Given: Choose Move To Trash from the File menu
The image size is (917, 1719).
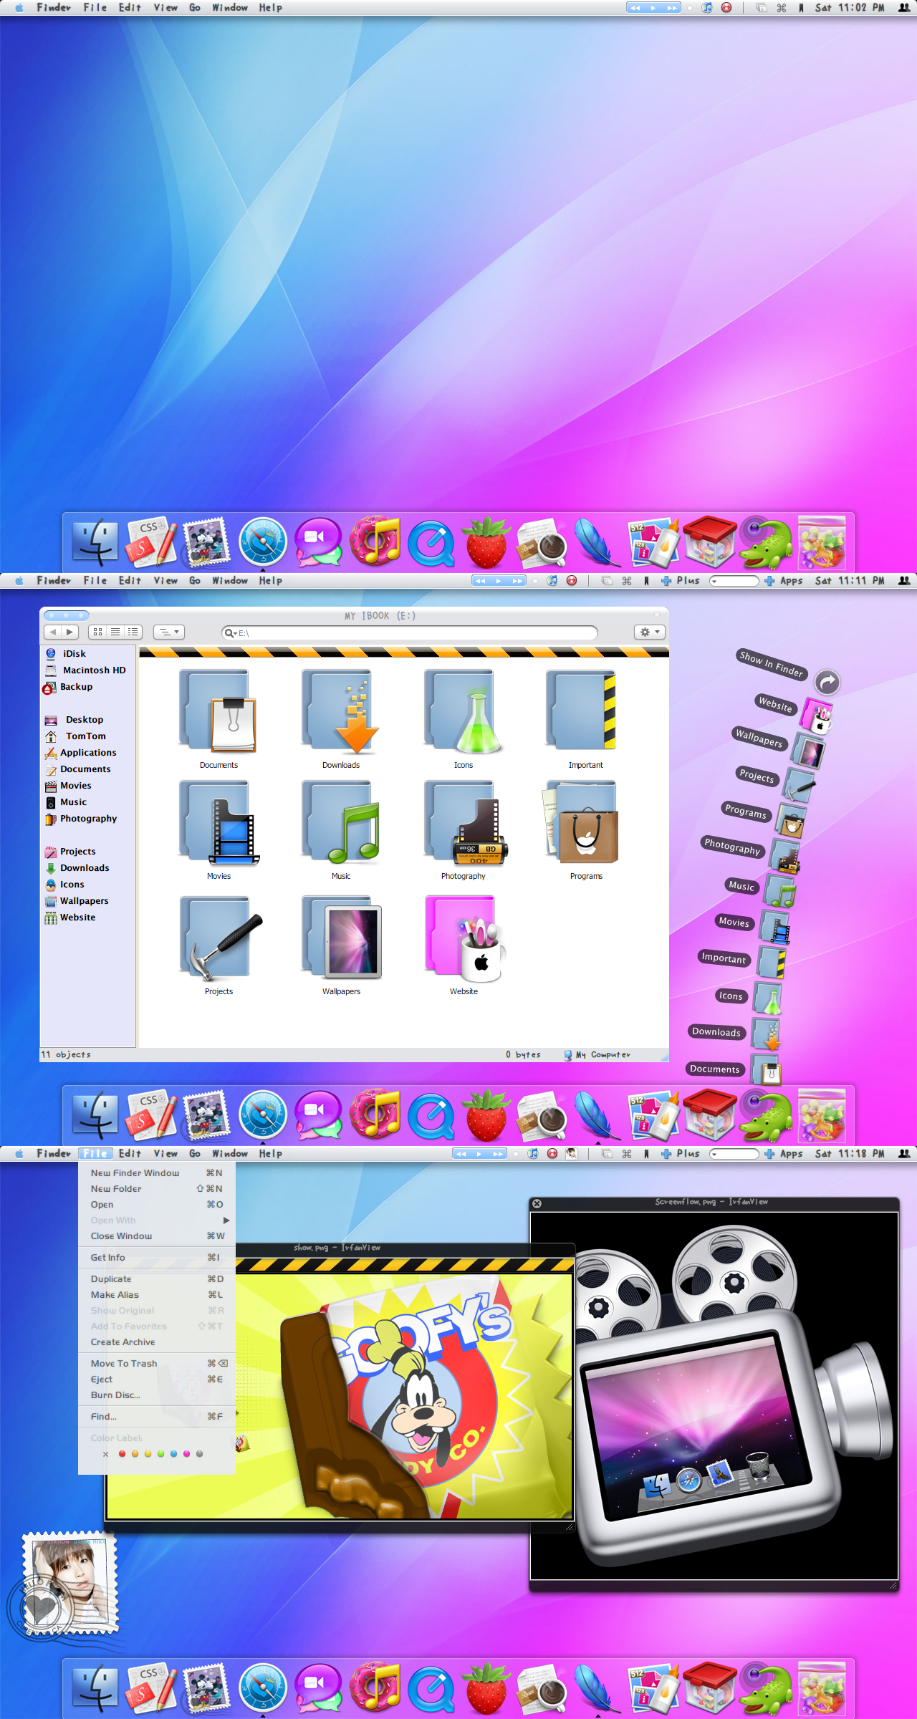Looking at the screenshot, I should click(157, 1364).
